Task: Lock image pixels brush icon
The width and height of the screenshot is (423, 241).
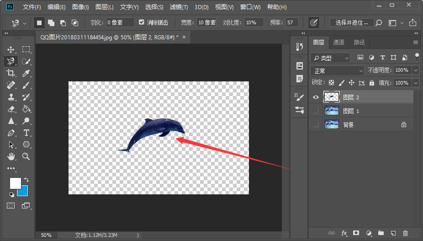Action: coord(342,83)
